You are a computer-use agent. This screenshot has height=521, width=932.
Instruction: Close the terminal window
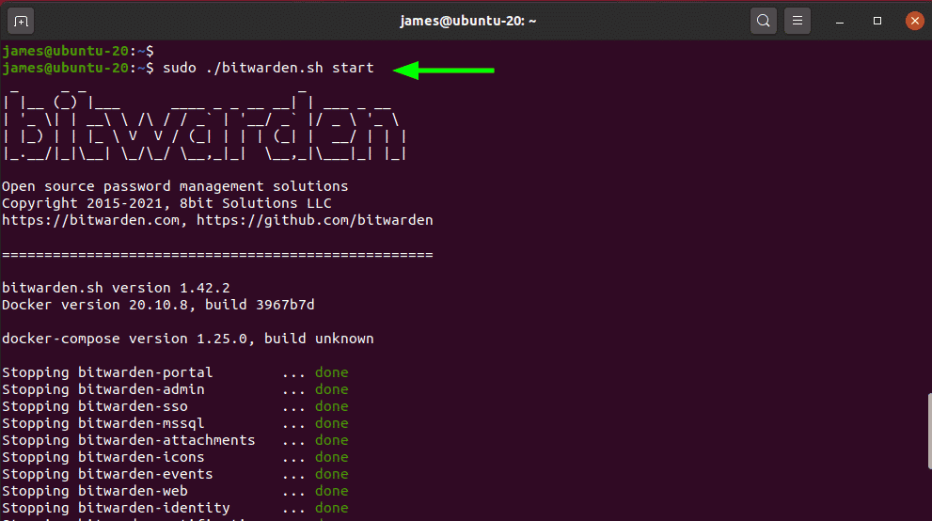[915, 22]
